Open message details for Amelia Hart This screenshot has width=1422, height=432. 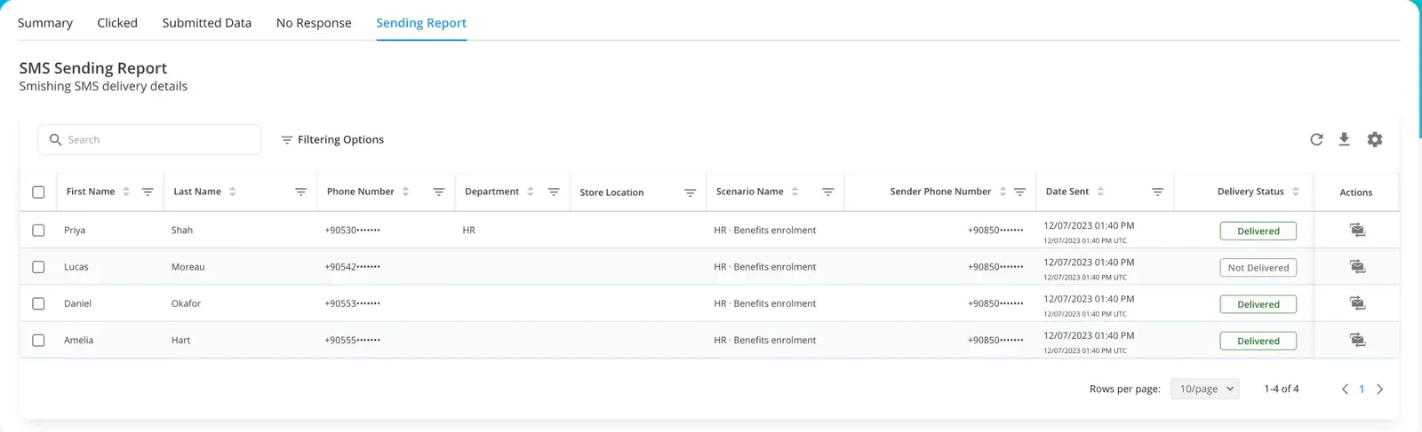point(1357,341)
